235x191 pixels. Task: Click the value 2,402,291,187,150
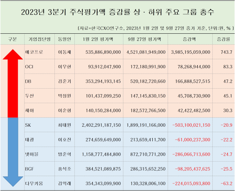(x=101, y=125)
